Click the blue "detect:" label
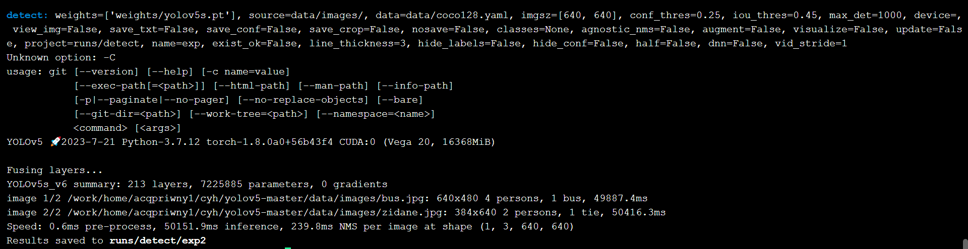This screenshot has width=968, height=249. 27,16
